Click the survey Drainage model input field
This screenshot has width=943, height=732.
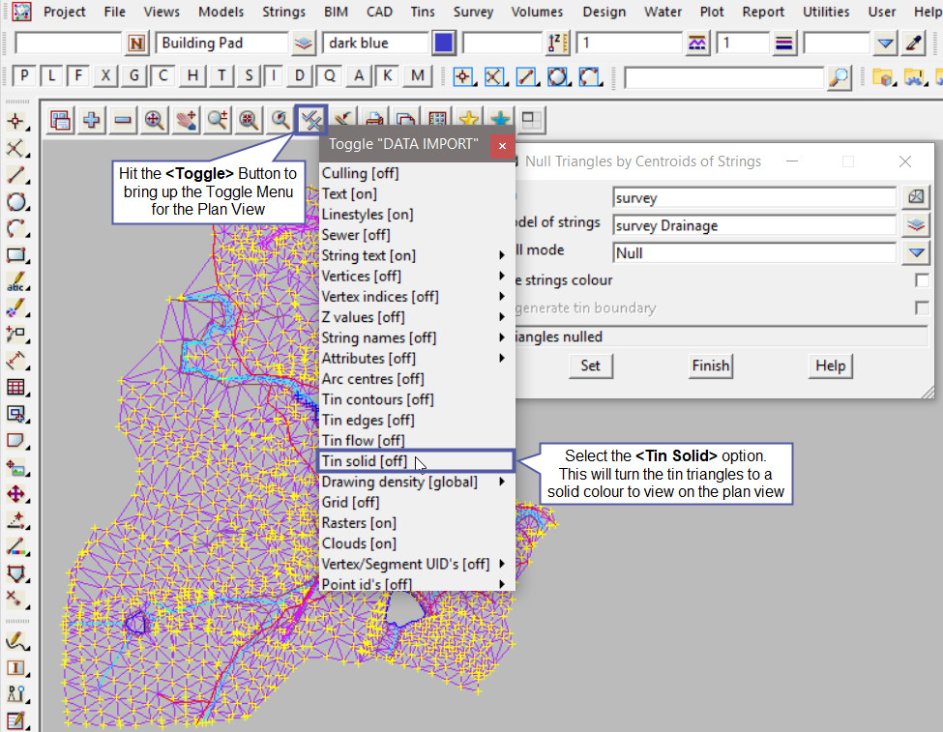pos(753,225)
